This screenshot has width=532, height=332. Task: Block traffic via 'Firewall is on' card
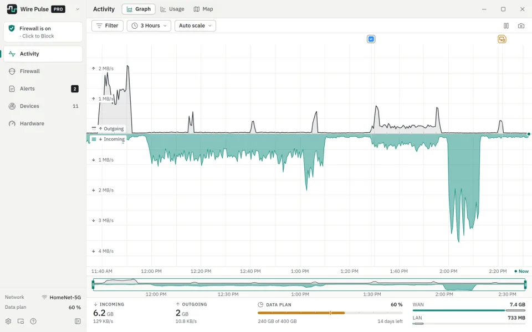(43, 32)
